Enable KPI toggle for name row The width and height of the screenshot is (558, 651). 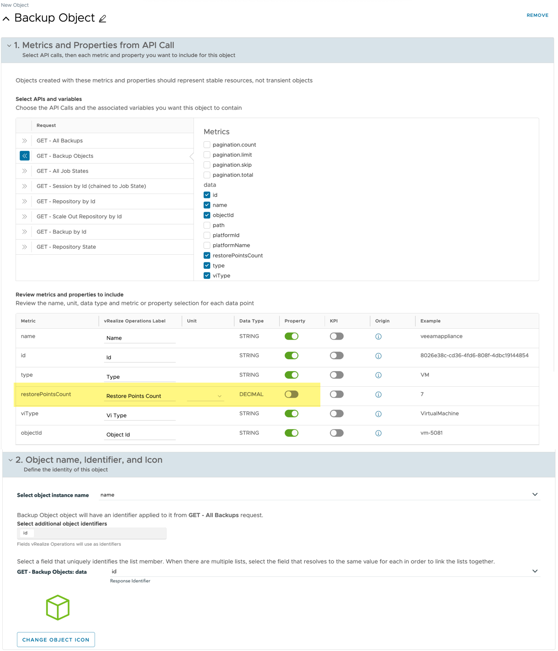pyautogui.click(x=337, y=336)
